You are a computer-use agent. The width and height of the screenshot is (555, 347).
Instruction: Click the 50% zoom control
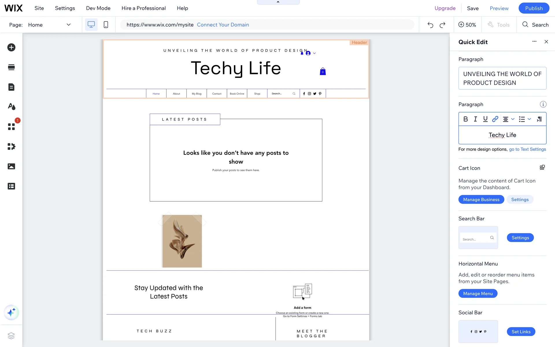click(467, 25)
